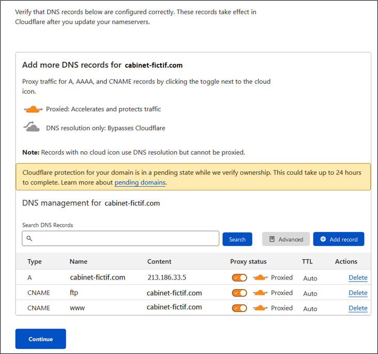Click the book icon on Advanced button
Screen dimensions: 378x354
pos(272,239)
